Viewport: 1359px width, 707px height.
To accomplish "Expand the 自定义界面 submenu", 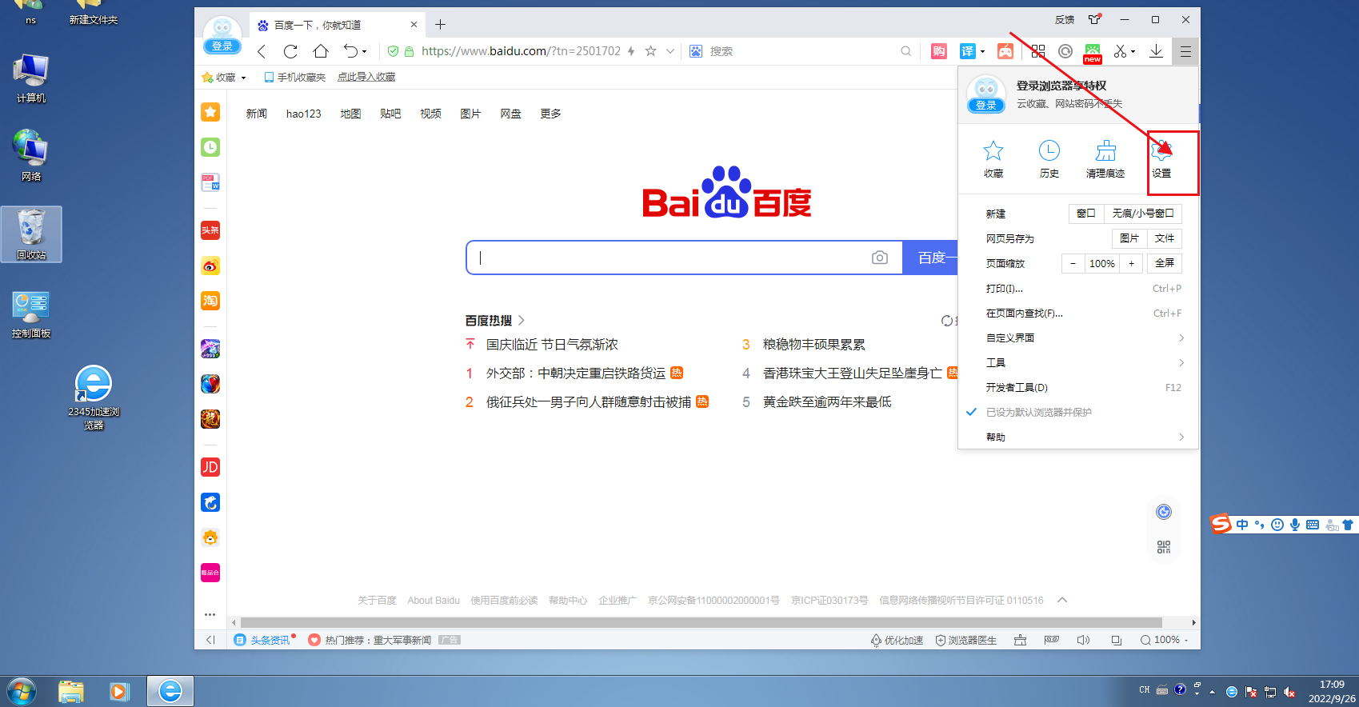I will (x=1078, y=338).
